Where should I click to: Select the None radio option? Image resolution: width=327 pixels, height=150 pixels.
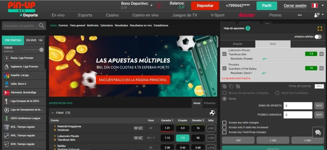click(x=224, y=99)
